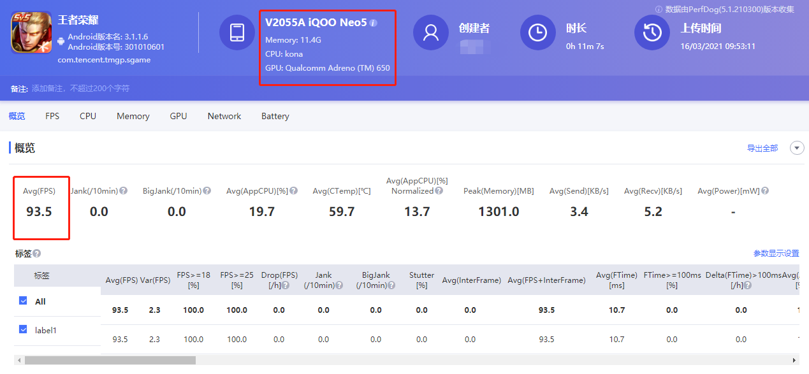Open help icon next to 标签 heading
The width and height of the screenshot is (809, 374).
pos(37,254)
